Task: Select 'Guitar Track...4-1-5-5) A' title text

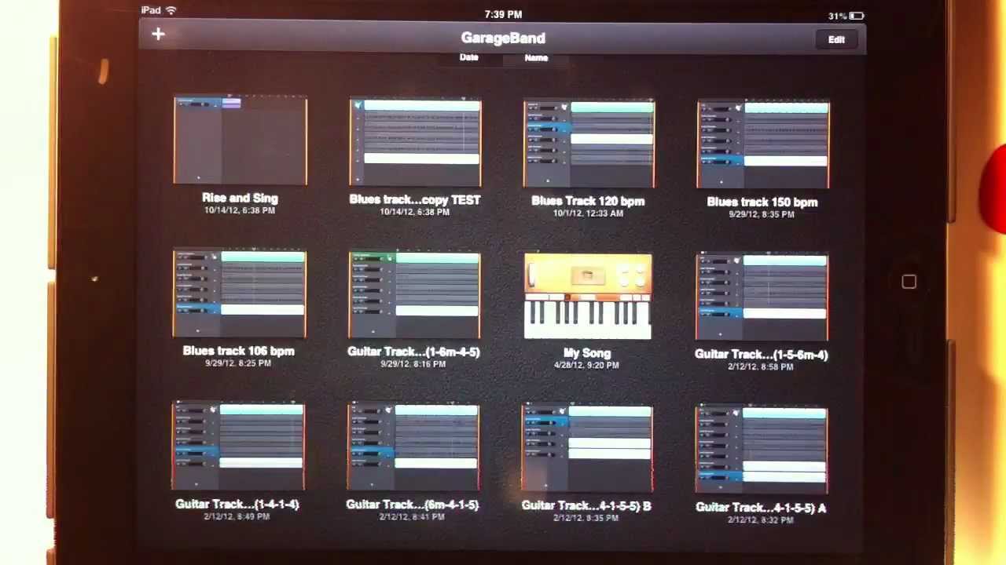Action: click(761, 508)
